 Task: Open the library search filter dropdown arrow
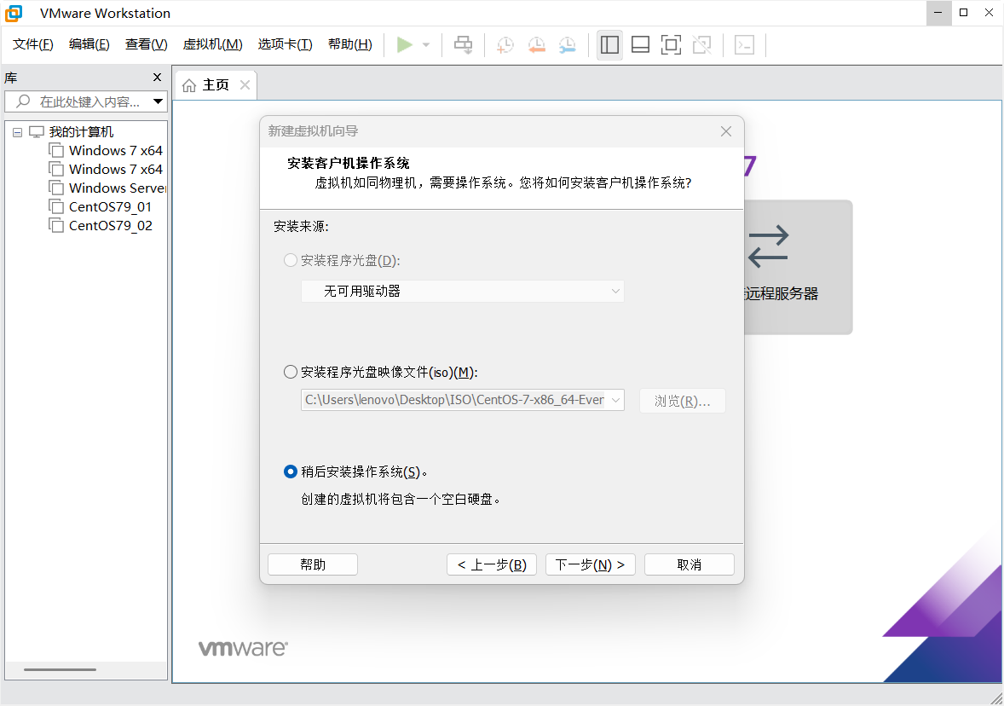(x=159, y=101)
